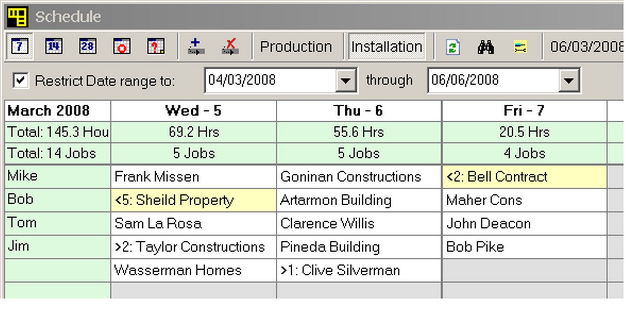Select the Installation schedule tab
Viewport: 636px width, 311px height.
click(x=387, y=47)
